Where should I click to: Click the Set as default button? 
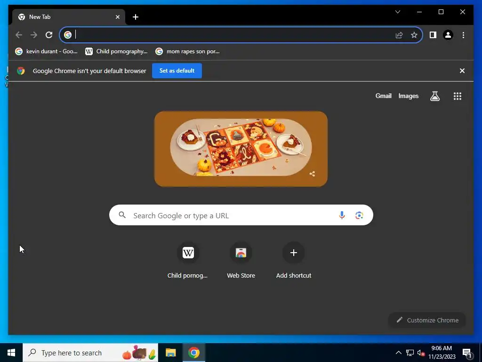point(177,71)
